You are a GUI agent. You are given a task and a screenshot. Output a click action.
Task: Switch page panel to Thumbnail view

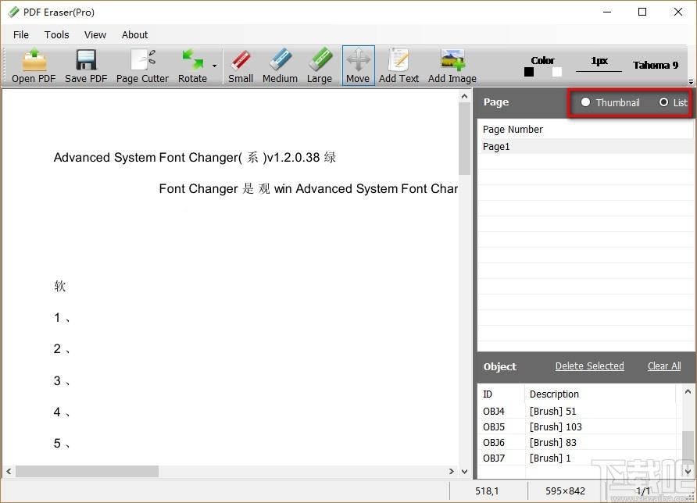[x=610, y=102]
